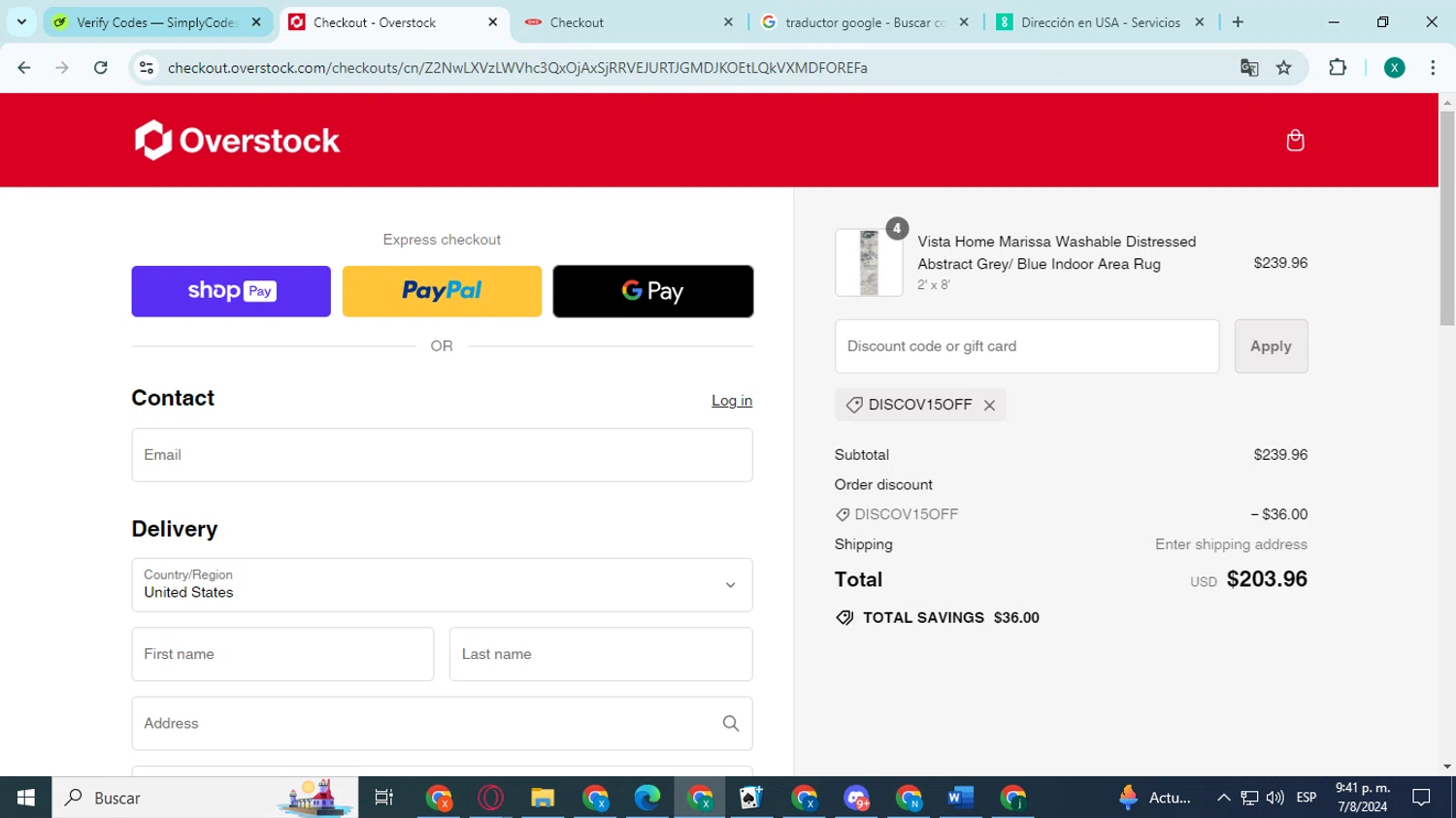Pay with Shop Pay express checkout
The width and height of the screenshot is (1456, 818).
tap(231, 291)
